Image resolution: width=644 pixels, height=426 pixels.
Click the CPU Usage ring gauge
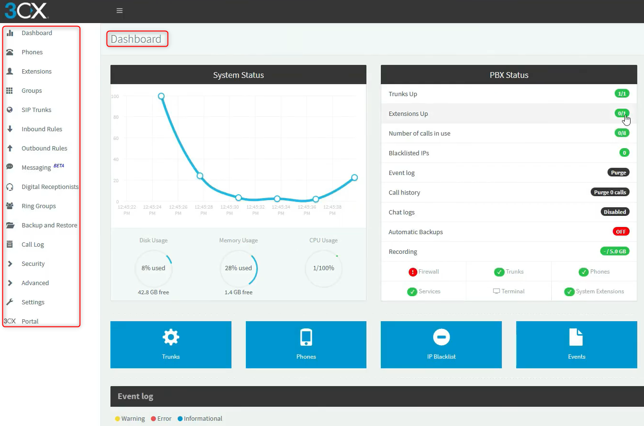(323, 268)
